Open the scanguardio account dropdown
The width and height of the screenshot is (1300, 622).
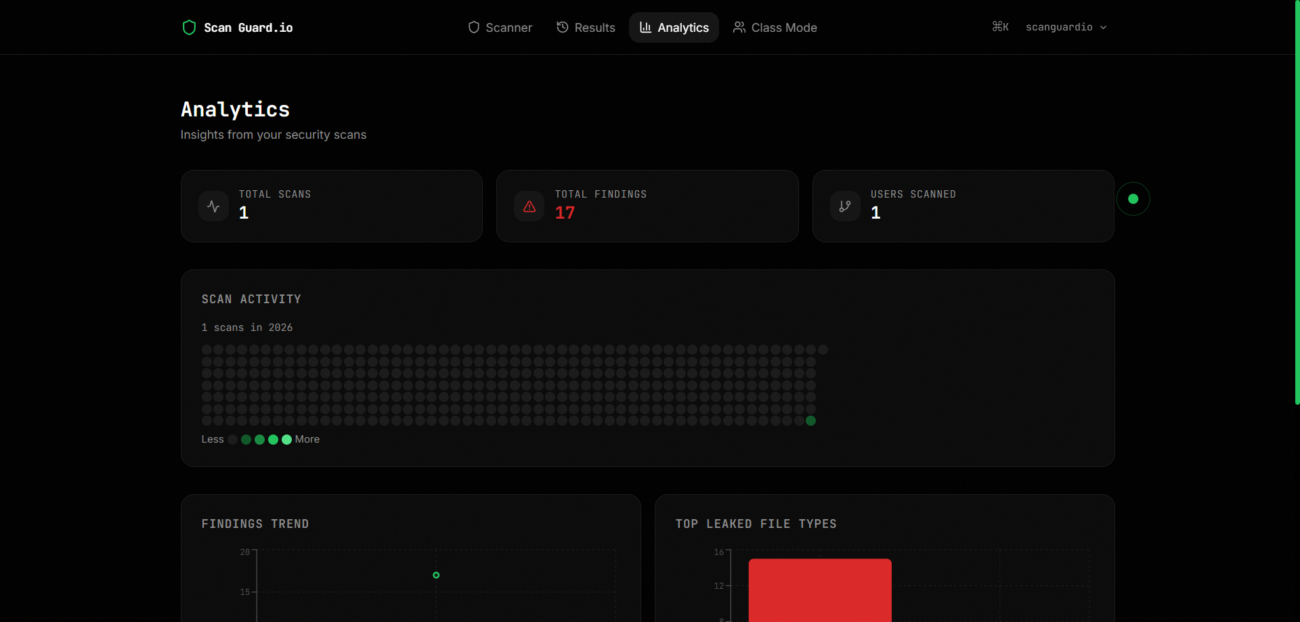pyautogui.click(x=1060, y=27)
